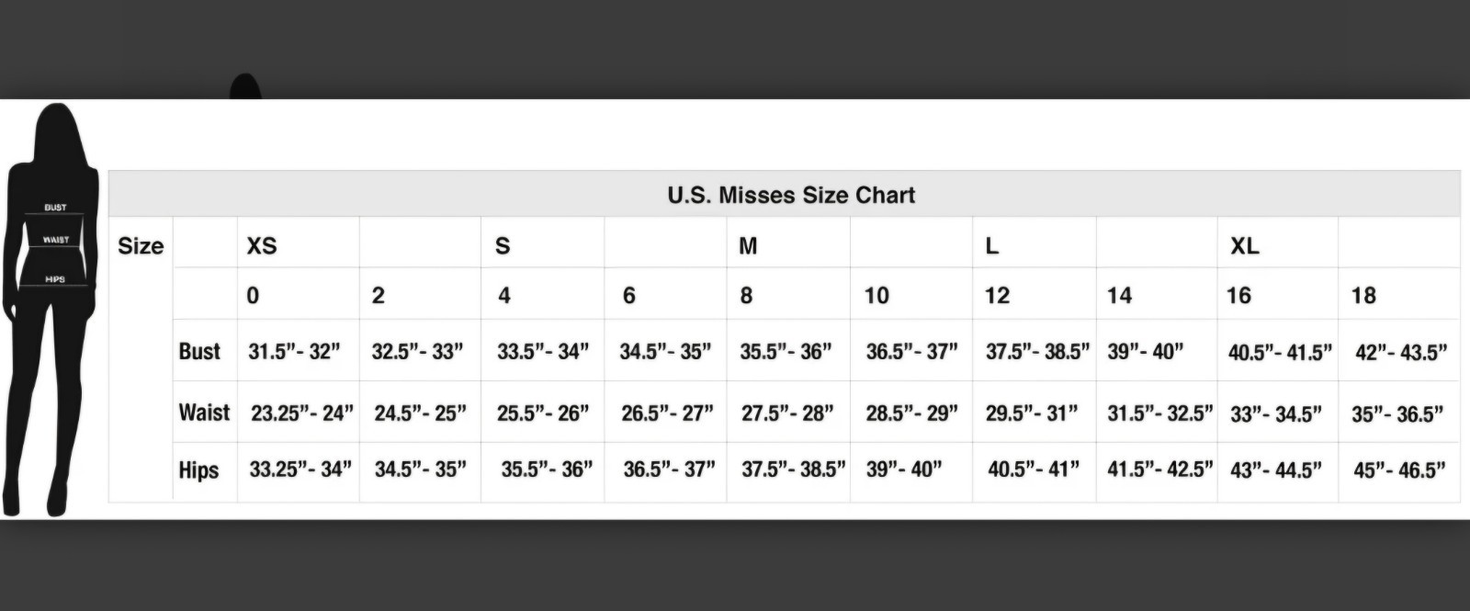Click the HIPS label on silhouette
This screenshot has height=611, width=1470.
pos(55,279)
